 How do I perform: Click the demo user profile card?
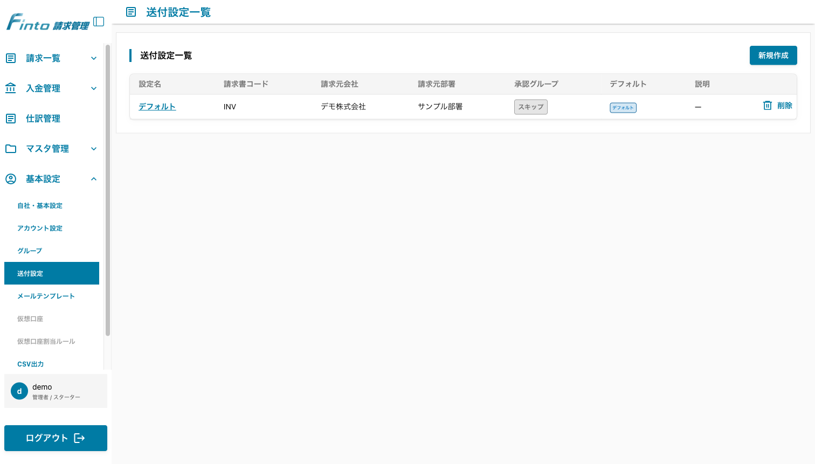(x=56, y=391)
